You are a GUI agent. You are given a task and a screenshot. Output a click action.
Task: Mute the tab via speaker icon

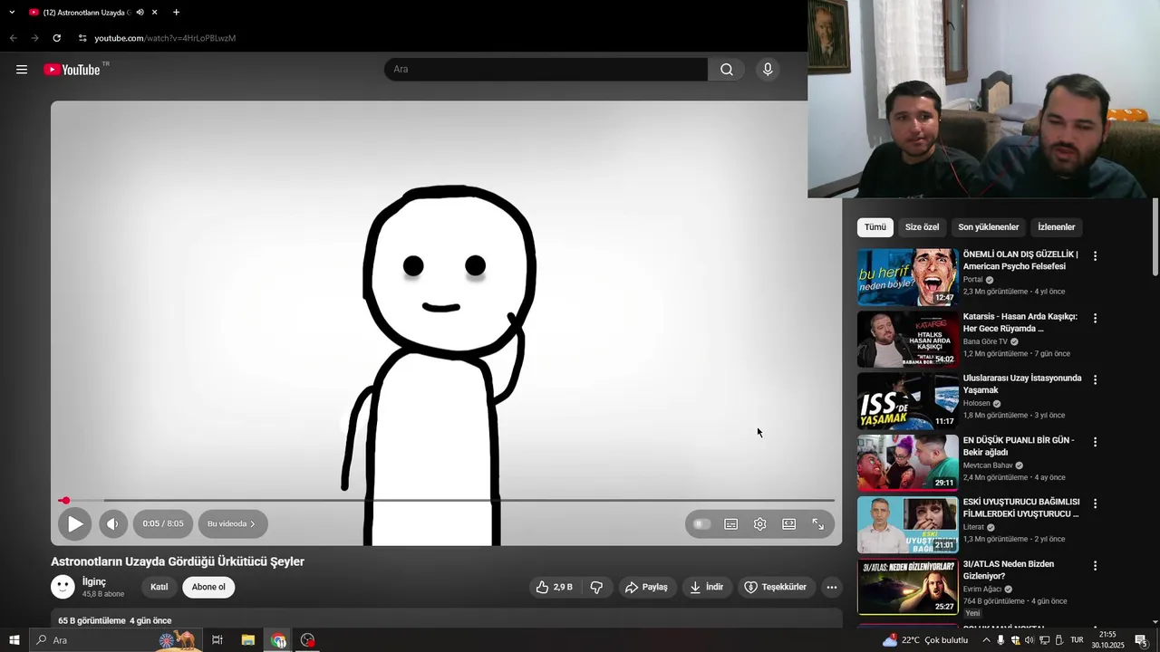(x=140, y=13)
